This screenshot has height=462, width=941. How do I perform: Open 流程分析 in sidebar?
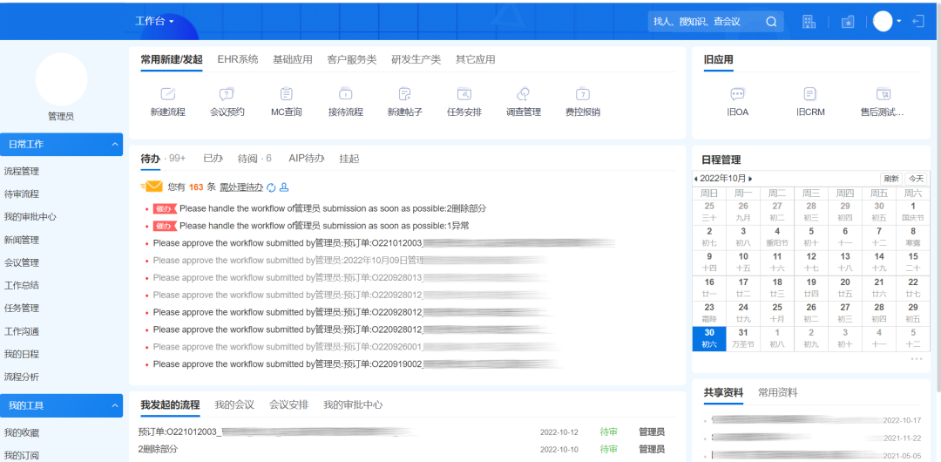tap(22, 377)
